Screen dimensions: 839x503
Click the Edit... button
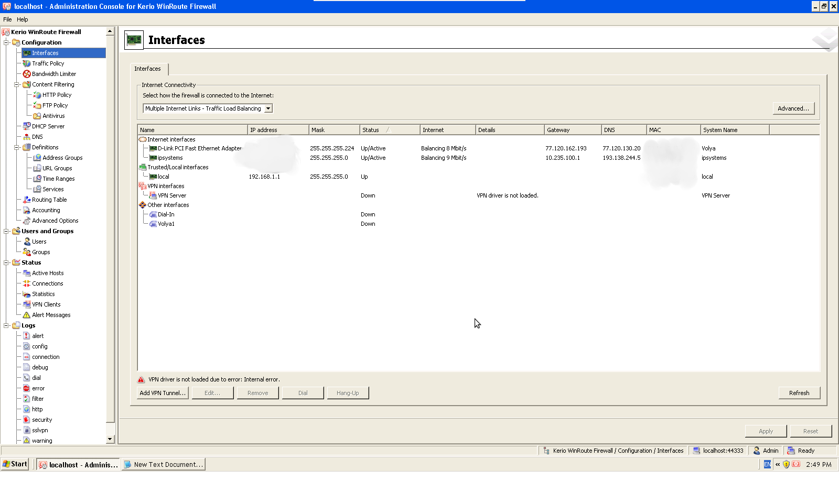[x=212, y=393]
